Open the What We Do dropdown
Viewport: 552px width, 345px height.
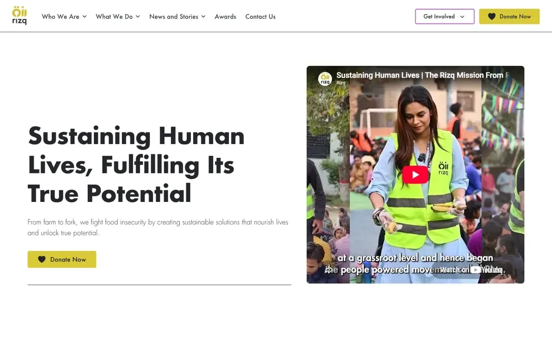pos(118,17)
